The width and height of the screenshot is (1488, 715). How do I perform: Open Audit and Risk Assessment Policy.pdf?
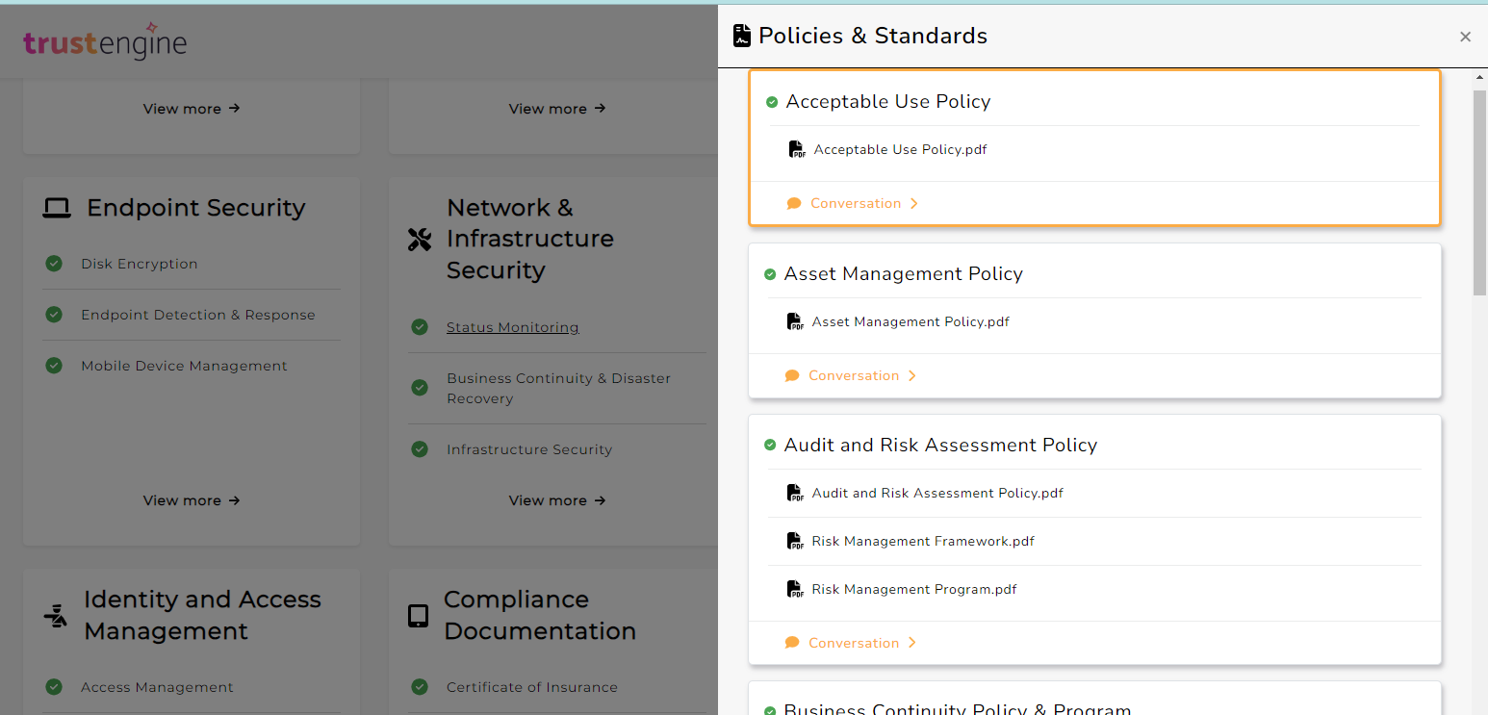(937, 493)
